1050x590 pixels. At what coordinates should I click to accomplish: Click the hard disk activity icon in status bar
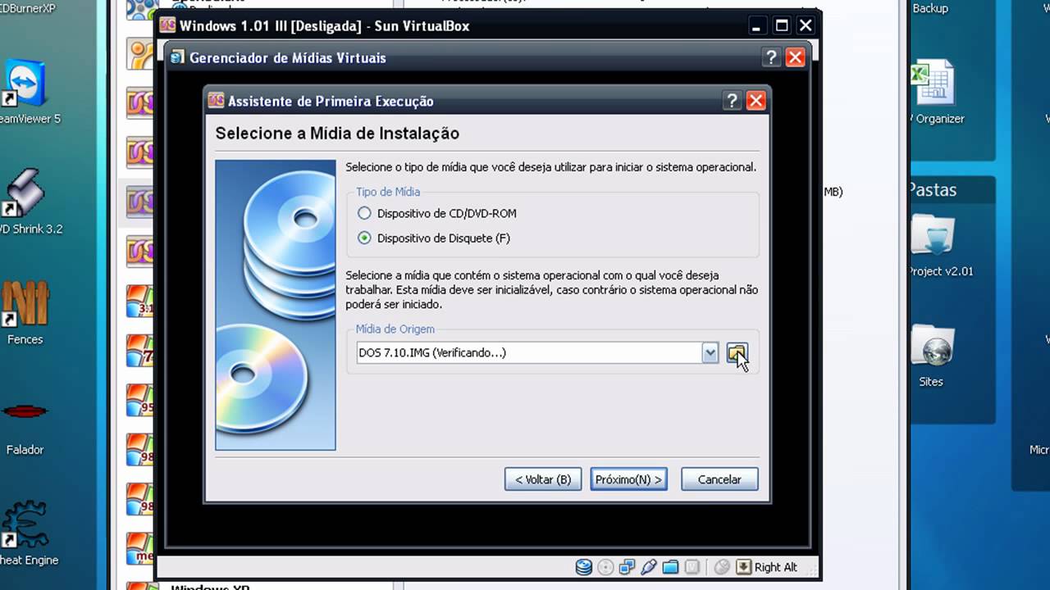tap(584, 567)
